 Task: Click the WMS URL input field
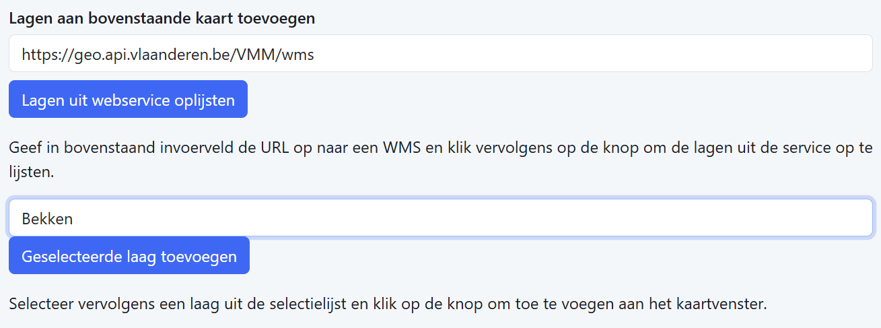click(x=440, y=54)
